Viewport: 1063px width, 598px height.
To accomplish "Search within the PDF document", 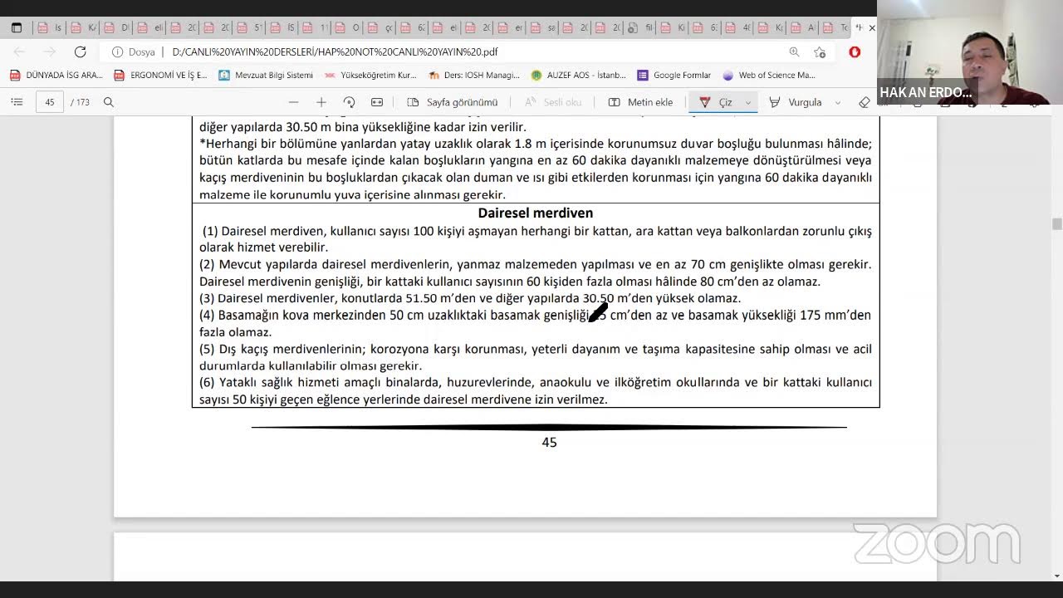I will [x=109, y=102].
